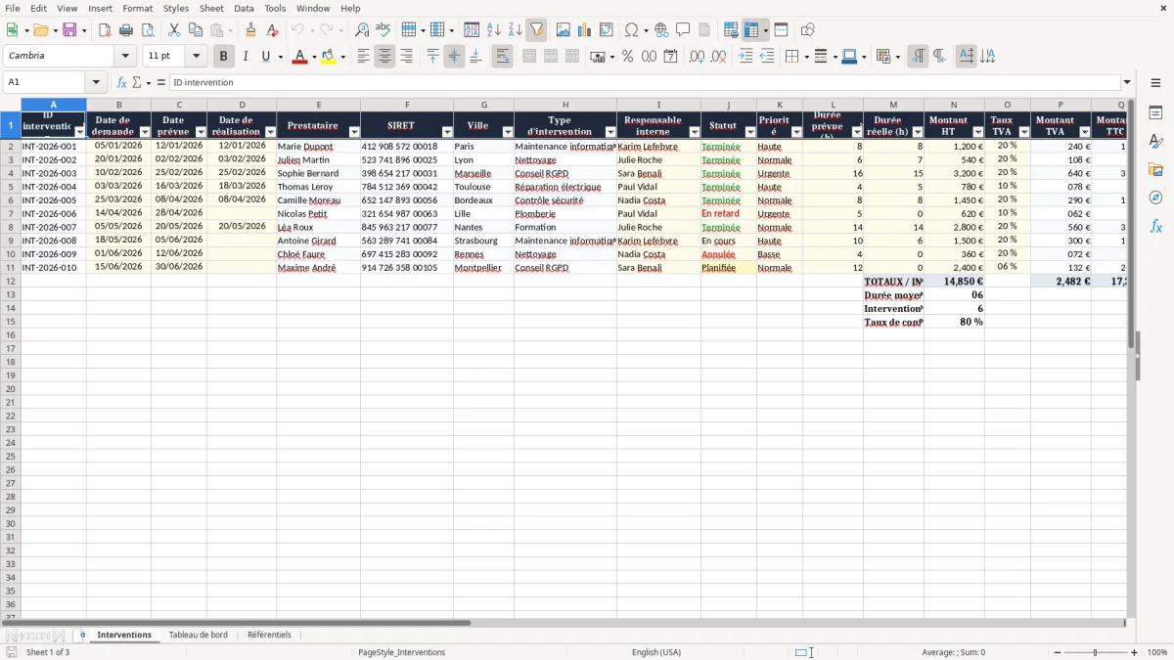Click the Select Function sigma button
Image resolution: width=1174 pixels, height=660 pixels.
pos(137,83)
